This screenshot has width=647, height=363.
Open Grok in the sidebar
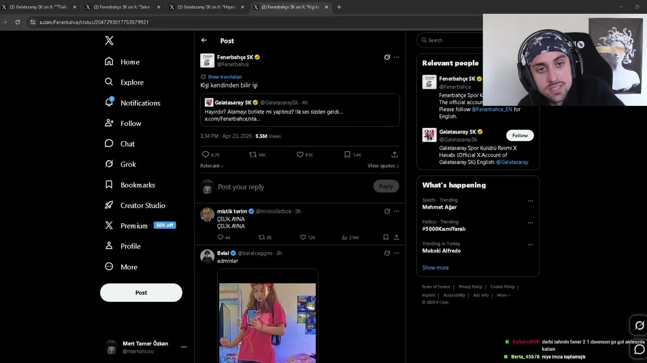click(120, 164)
